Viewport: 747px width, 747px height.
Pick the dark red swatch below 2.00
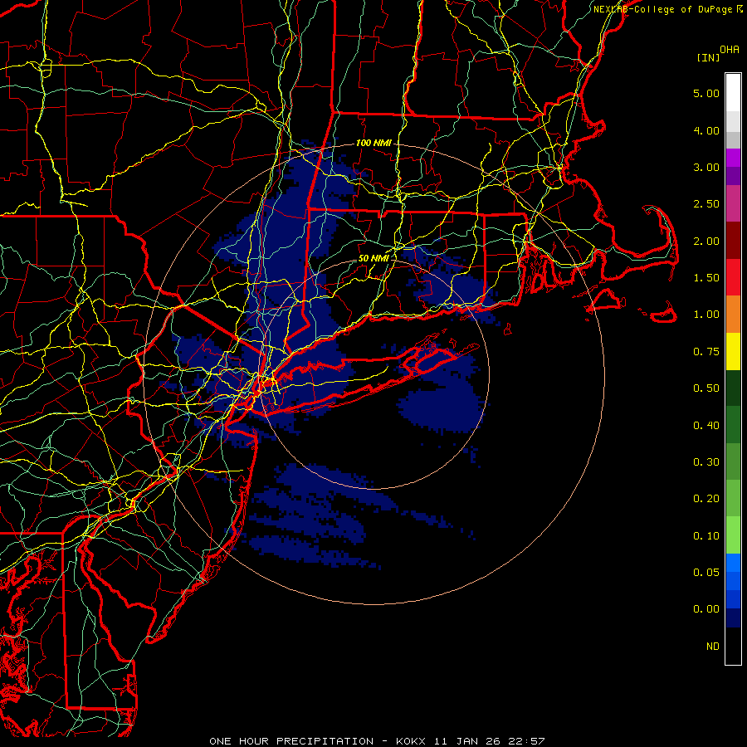point(733,241)
